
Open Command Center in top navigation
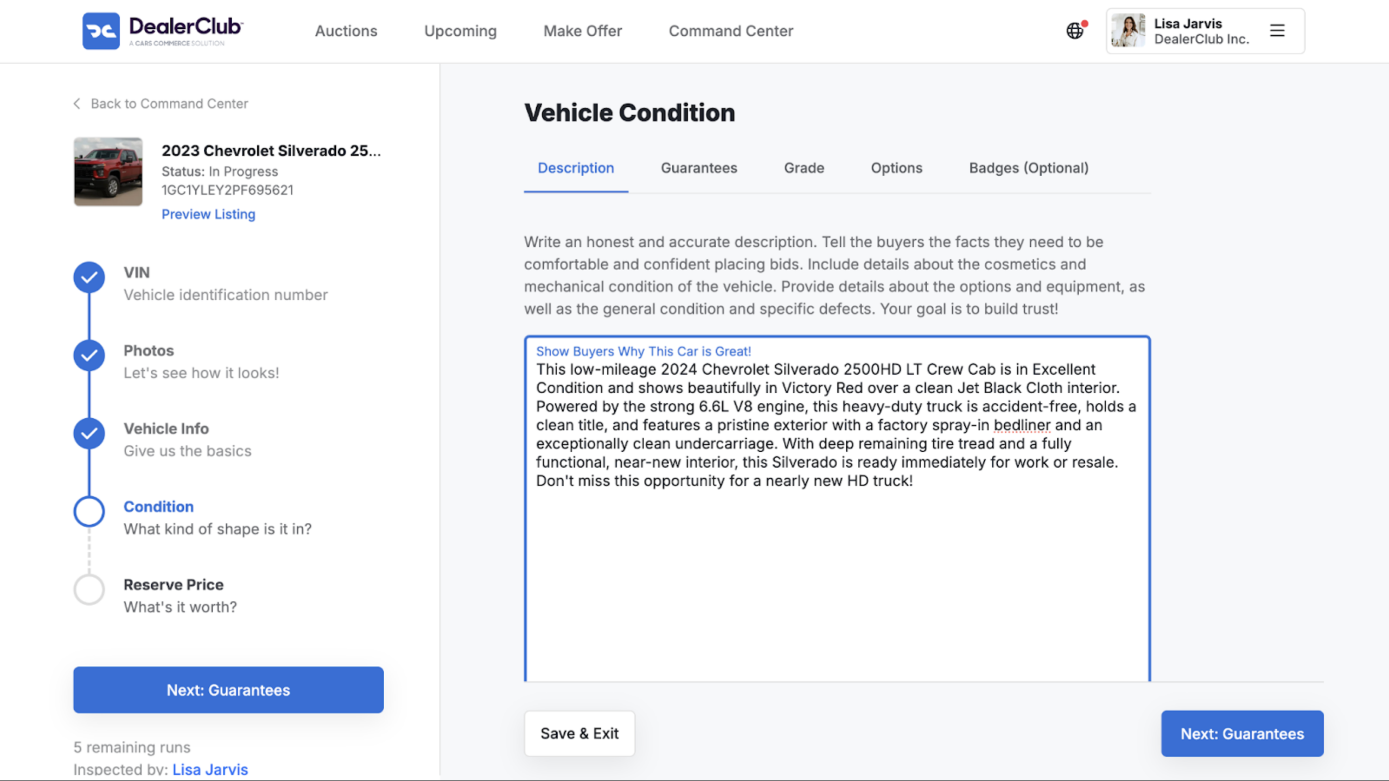point(731,31)
